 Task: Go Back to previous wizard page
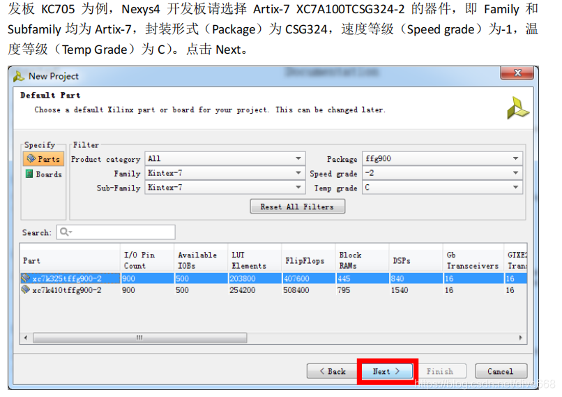click(x=333, y=371)
